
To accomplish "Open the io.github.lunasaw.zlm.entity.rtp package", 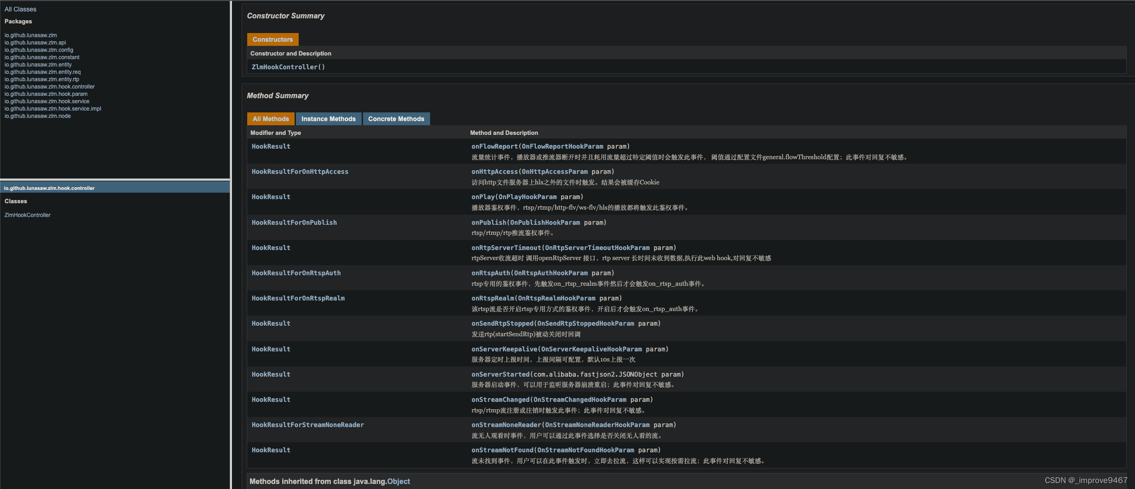I will [41, 79].
